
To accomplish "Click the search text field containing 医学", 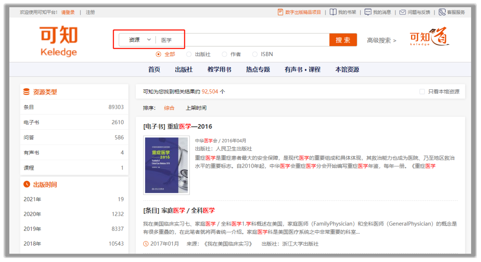I will (243, 40).
